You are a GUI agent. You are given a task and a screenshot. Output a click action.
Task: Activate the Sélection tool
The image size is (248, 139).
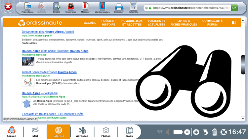(133, 8)
